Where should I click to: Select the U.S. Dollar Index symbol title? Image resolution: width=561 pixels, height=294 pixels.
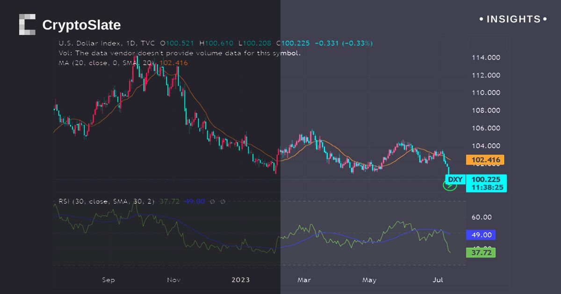click(90, 43)
